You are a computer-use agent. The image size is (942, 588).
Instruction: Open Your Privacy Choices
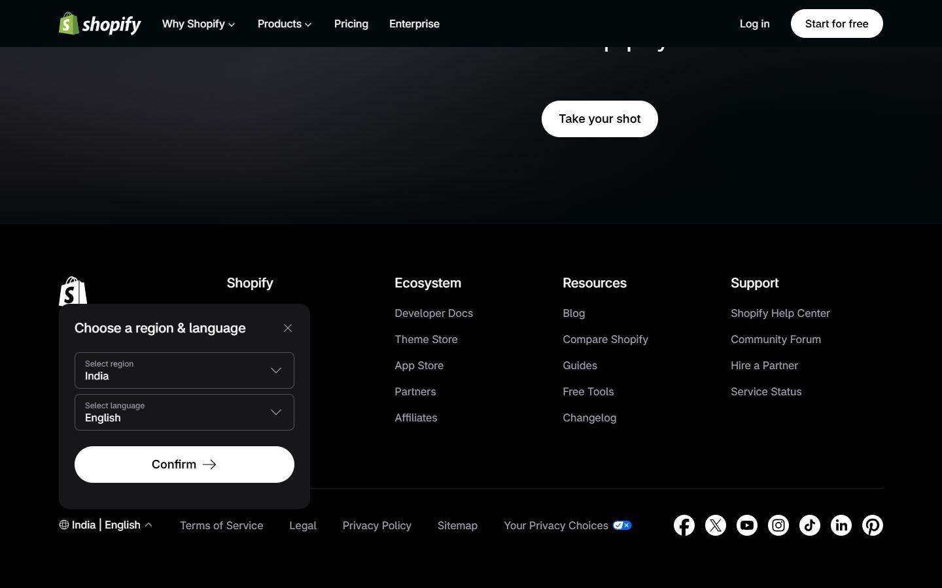tap(568, 525)
